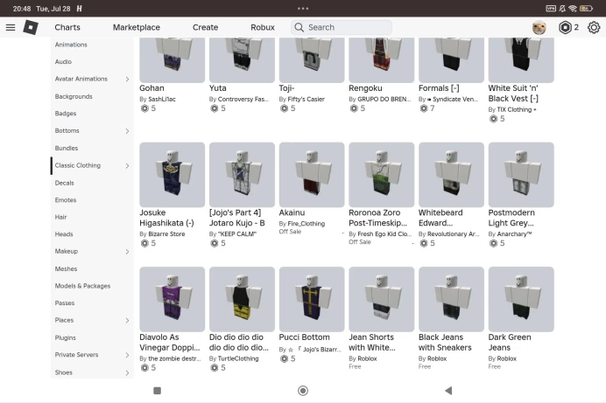Tap the Android home circle button
Screen dimensions: 606x403
[x=303, y=391]
